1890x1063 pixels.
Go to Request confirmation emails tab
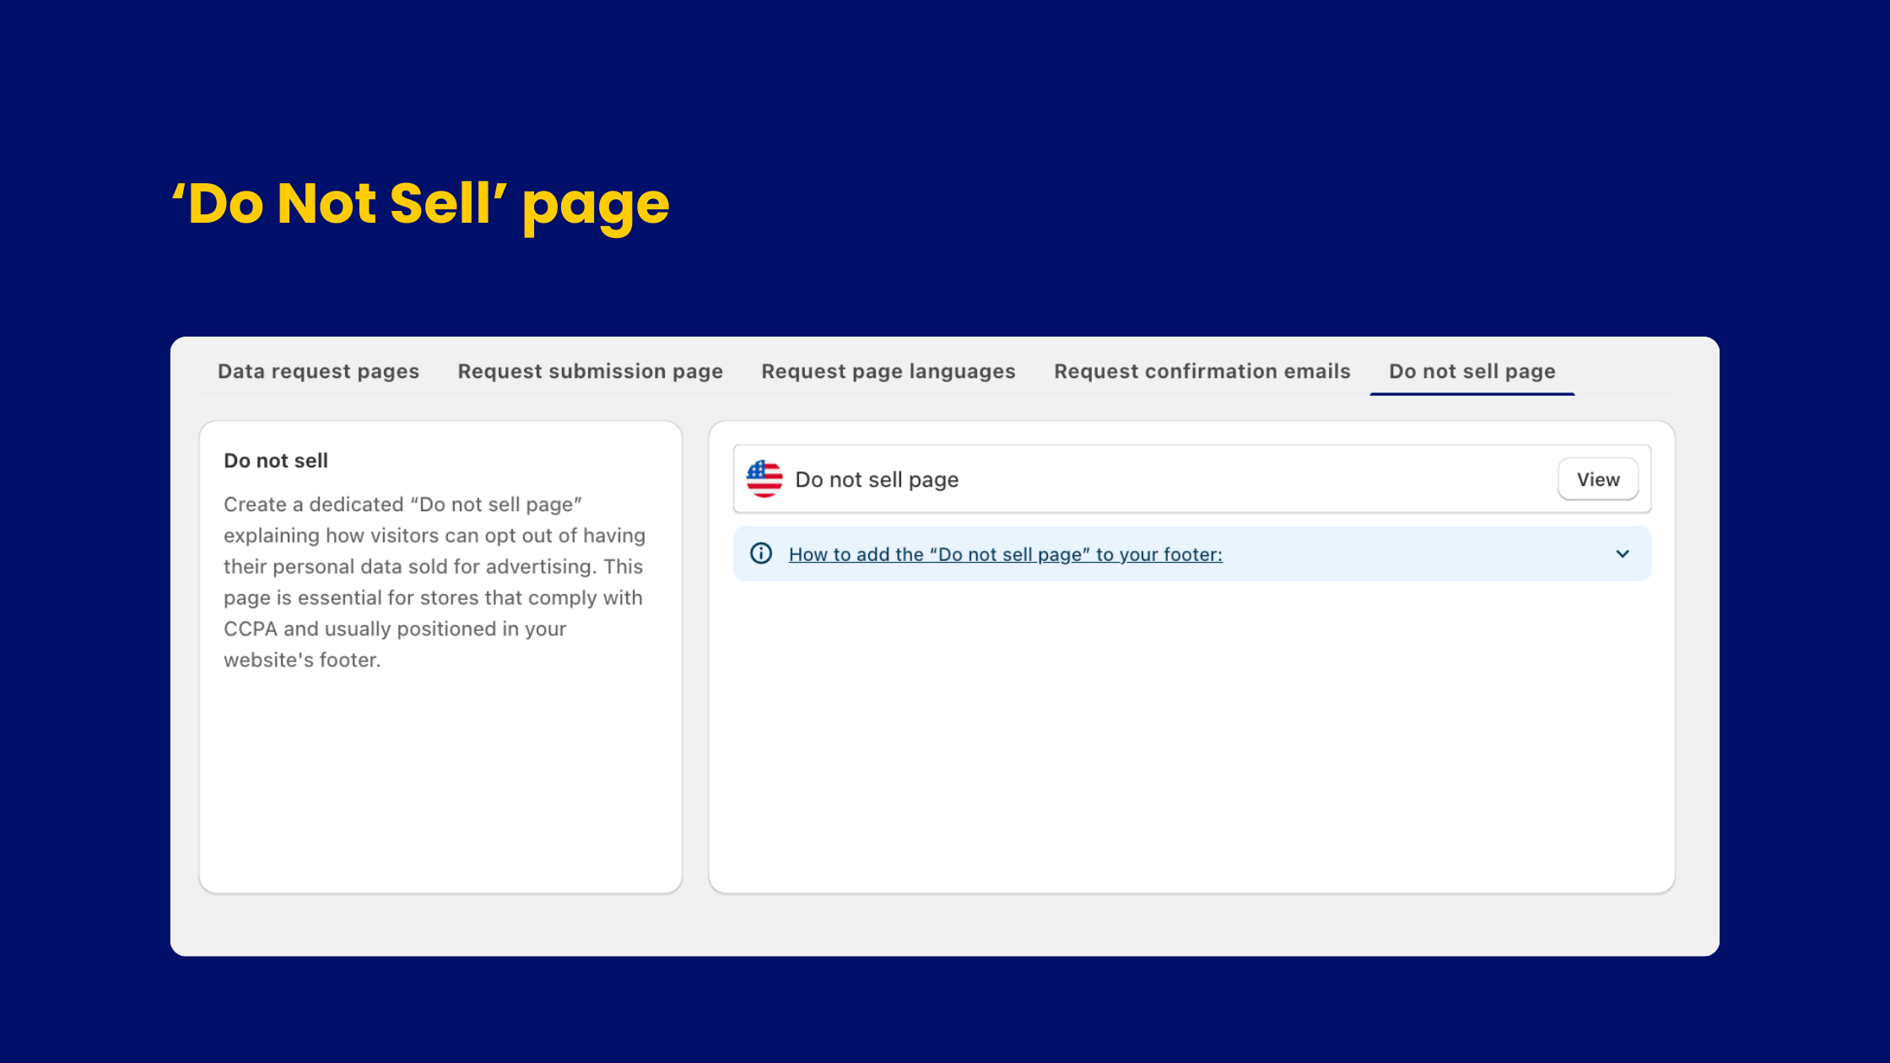coord(1202,371)
